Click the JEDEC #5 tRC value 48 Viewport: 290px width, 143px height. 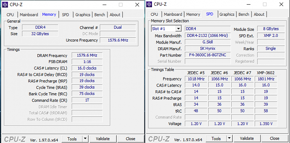(x=196, y=111)
